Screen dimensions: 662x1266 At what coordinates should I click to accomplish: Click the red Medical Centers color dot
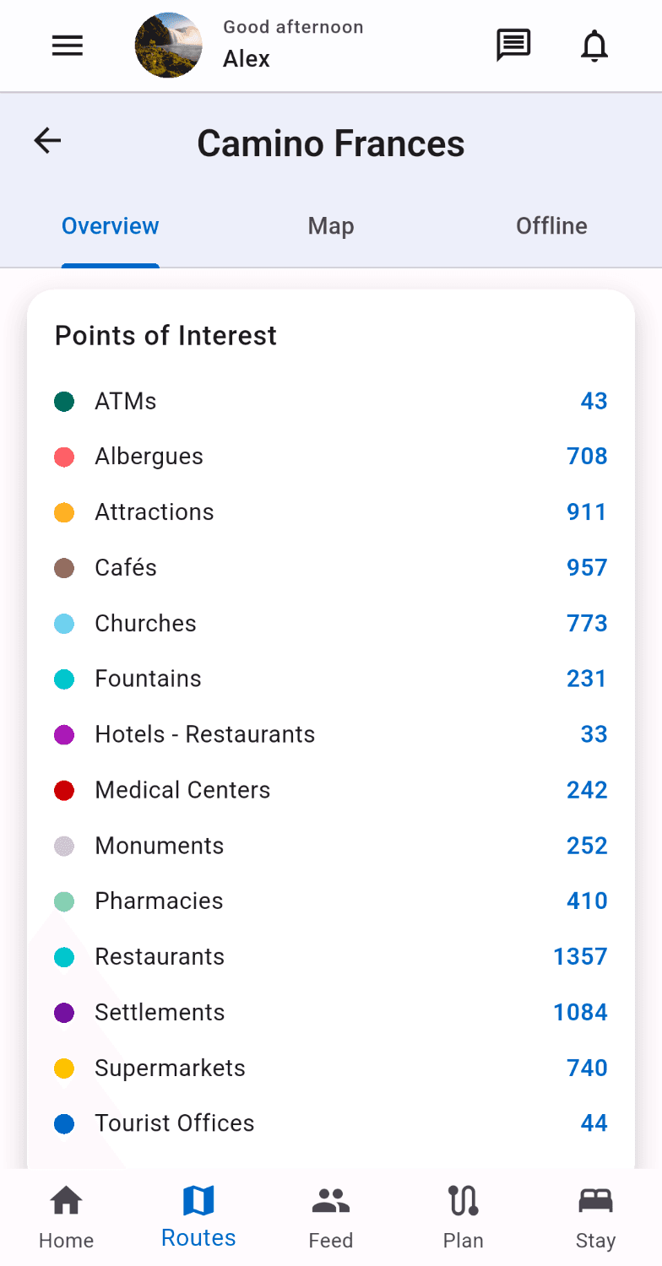point(64,791)
